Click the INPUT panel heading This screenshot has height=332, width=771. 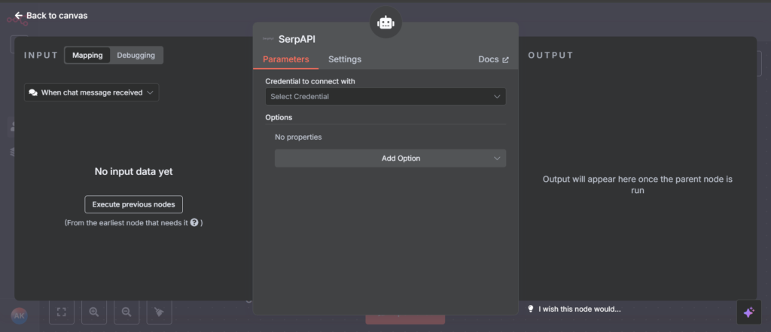pyautogui.click(x=41, y=56)
